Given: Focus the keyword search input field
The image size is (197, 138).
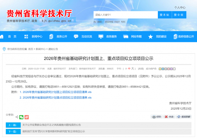Looking at the screenshot, I should [x=125, y=15].
